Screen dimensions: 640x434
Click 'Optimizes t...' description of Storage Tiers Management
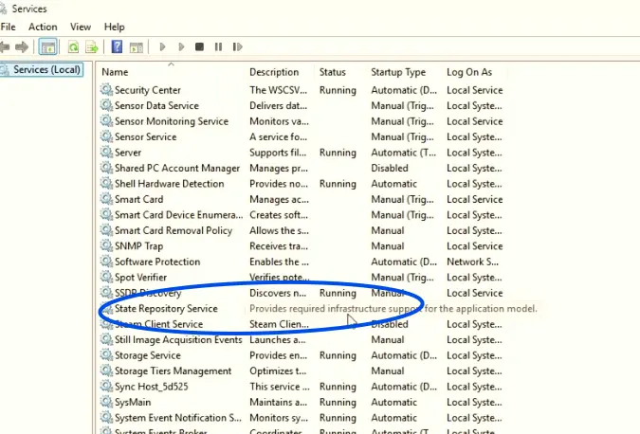pyautogui.click(x=278, y=371)
